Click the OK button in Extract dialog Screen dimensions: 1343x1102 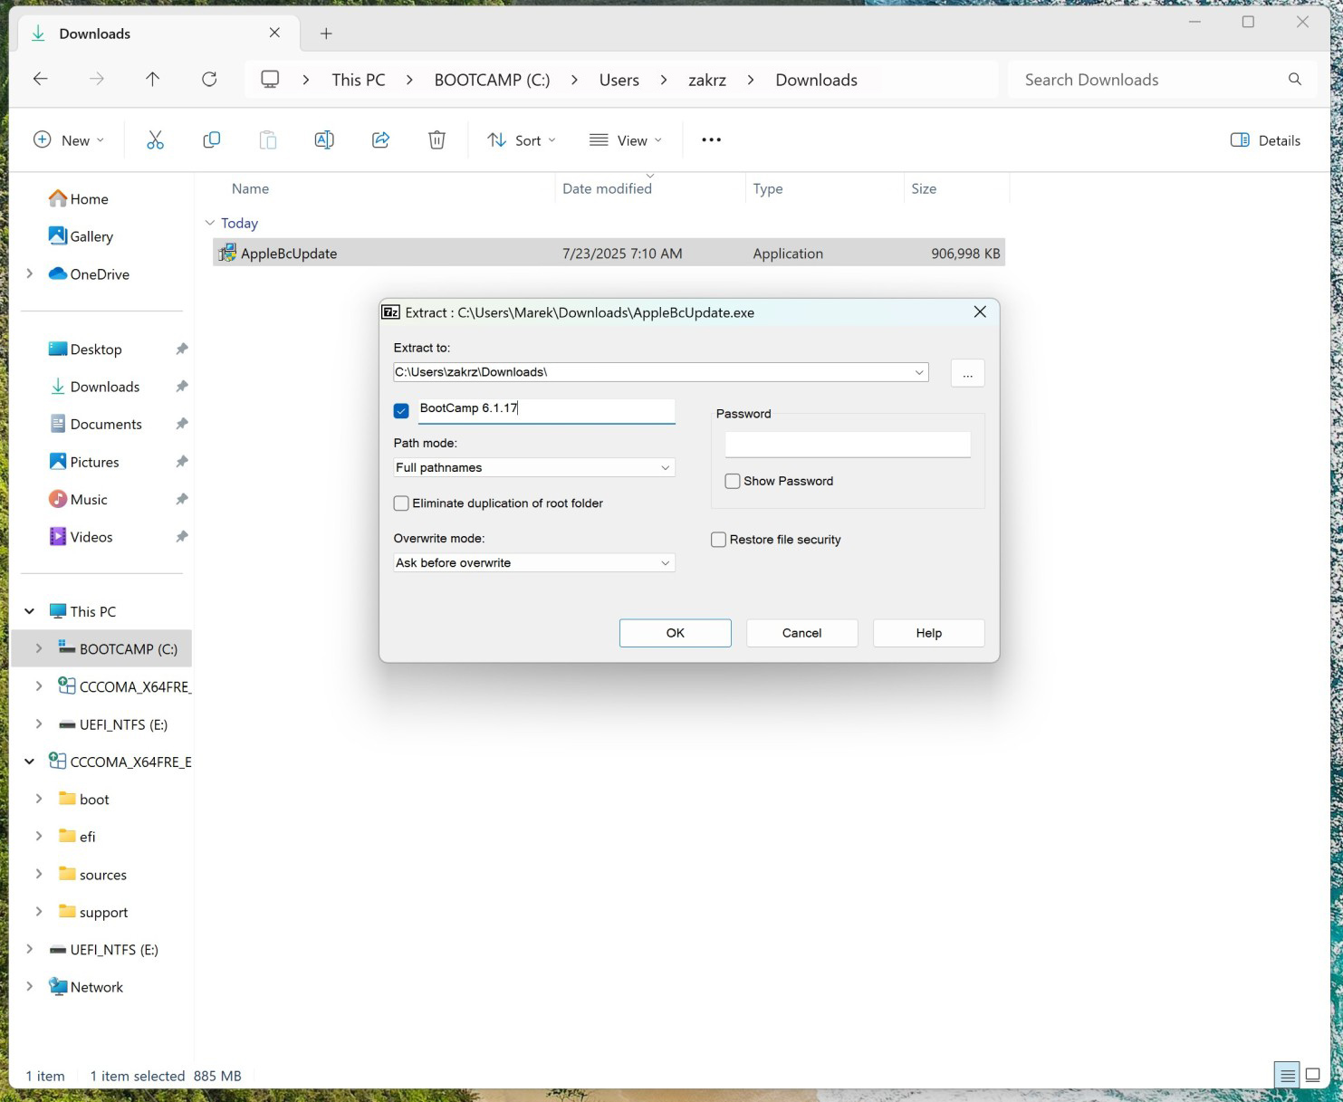point(675,633)
